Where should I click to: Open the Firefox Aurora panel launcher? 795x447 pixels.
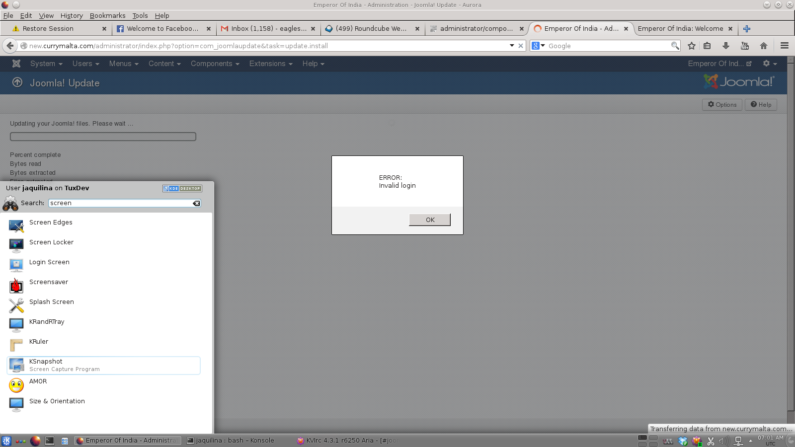tap(35, 441)
